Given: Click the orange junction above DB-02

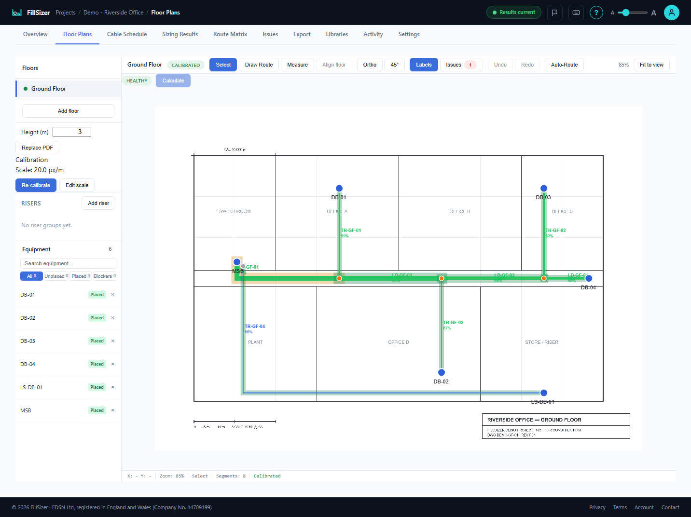Looking at the screenshot, I should click(x=442, y=278).
